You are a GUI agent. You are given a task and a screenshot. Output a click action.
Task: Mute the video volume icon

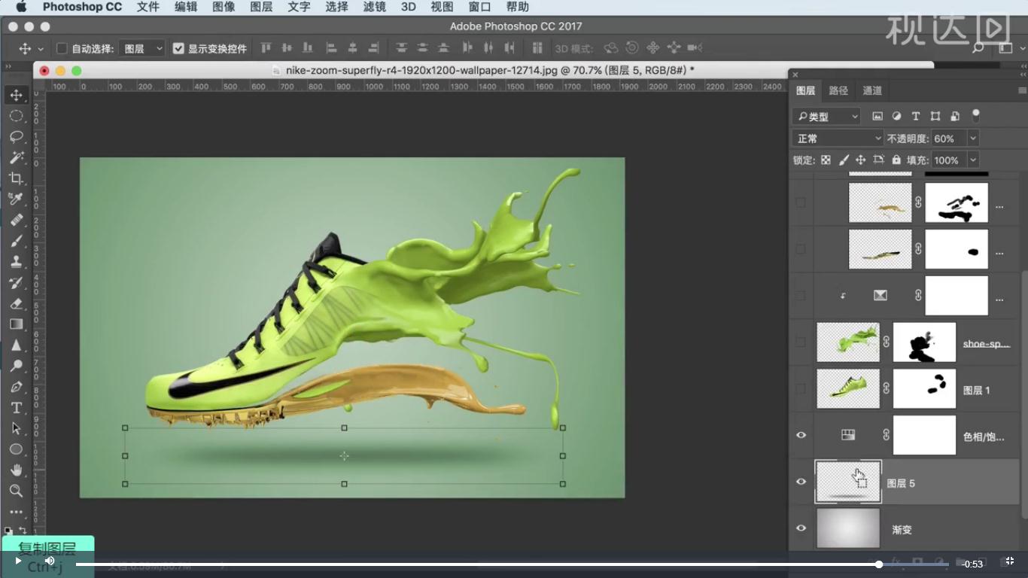click(50, 561)
